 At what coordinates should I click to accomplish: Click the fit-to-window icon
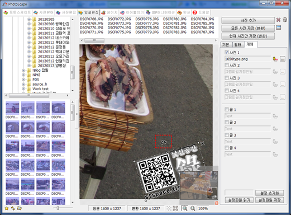point(175,208)
